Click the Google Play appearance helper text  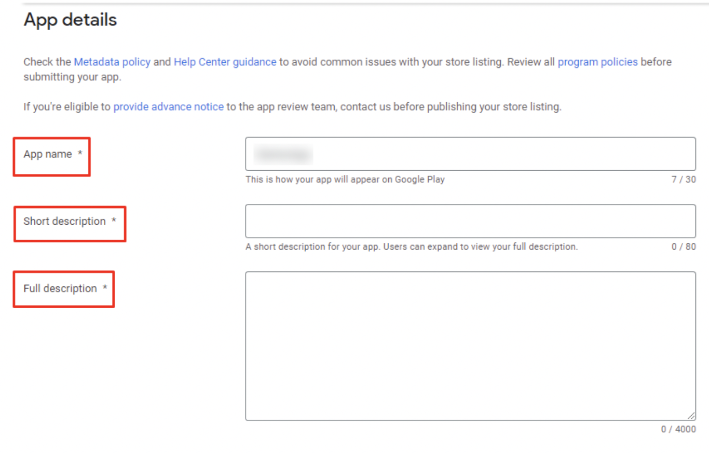344,180
